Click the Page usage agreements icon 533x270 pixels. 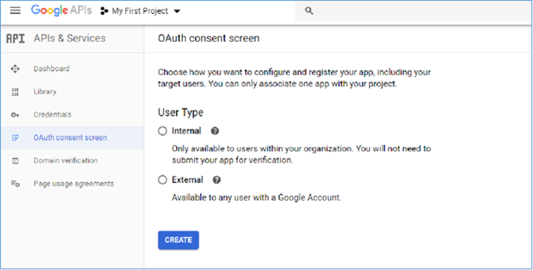click(15, 184)
